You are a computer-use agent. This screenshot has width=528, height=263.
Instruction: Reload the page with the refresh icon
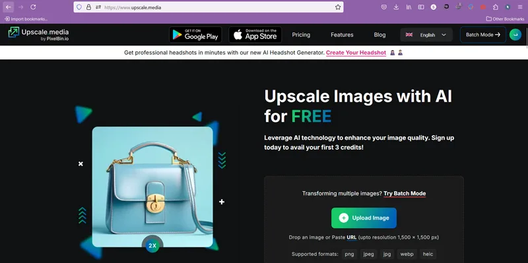33,7
